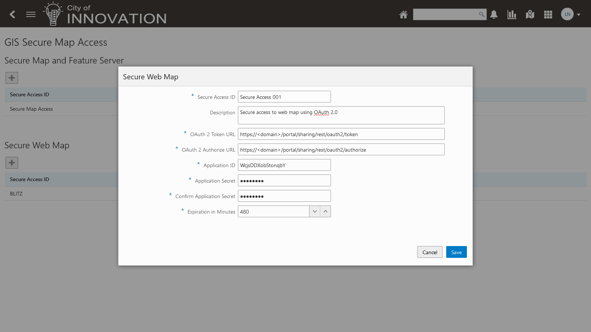Click the Secure Access ID field
Screen dimensions: 591x332
(284, 97)
